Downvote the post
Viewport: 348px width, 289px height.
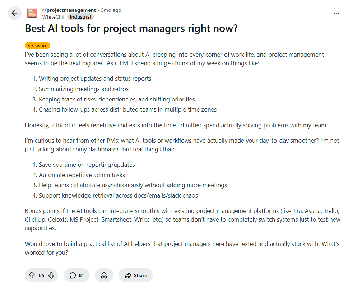point(51,275)
